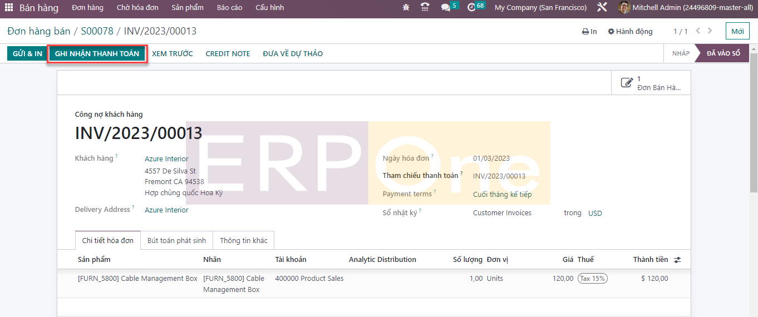The width and height of the screenshot is (758, 317).
Task: Click the debug bug icon
Action: (406, 8)
